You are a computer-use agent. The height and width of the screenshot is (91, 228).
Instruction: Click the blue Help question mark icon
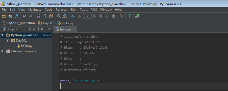[x=129, y=16]
